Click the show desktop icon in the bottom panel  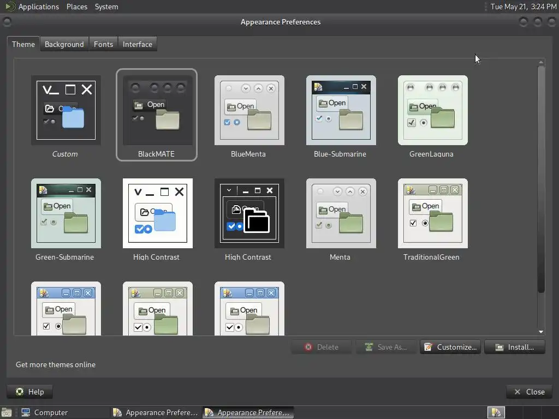tap(7, 412)
